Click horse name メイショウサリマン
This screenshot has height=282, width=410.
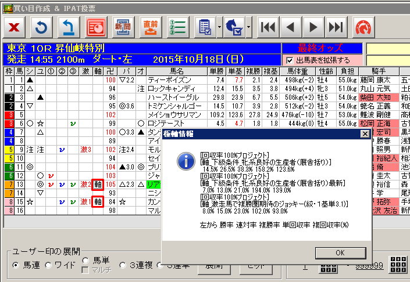point(174,115)
